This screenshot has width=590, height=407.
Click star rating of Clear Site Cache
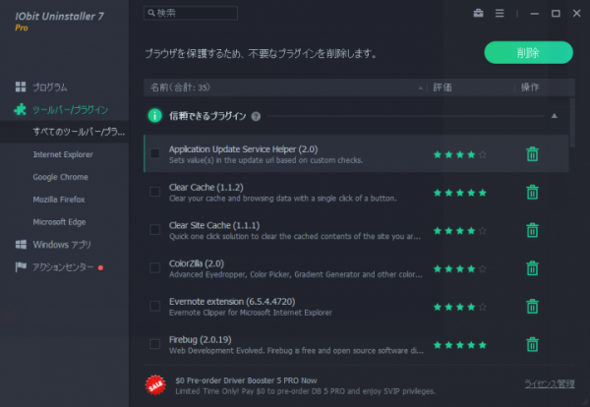tap(460, 231)
